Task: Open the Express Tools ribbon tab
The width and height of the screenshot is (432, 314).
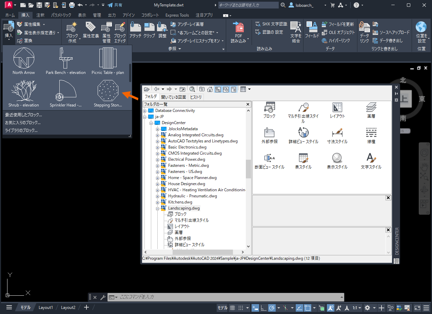Action: (177, 15)
